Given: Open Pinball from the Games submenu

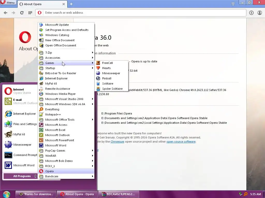Looking at the screenshot, I should [112, 78].
